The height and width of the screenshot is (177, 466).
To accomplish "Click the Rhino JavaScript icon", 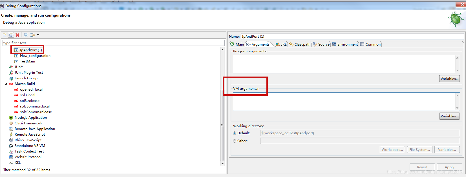I will pos(11,140).
